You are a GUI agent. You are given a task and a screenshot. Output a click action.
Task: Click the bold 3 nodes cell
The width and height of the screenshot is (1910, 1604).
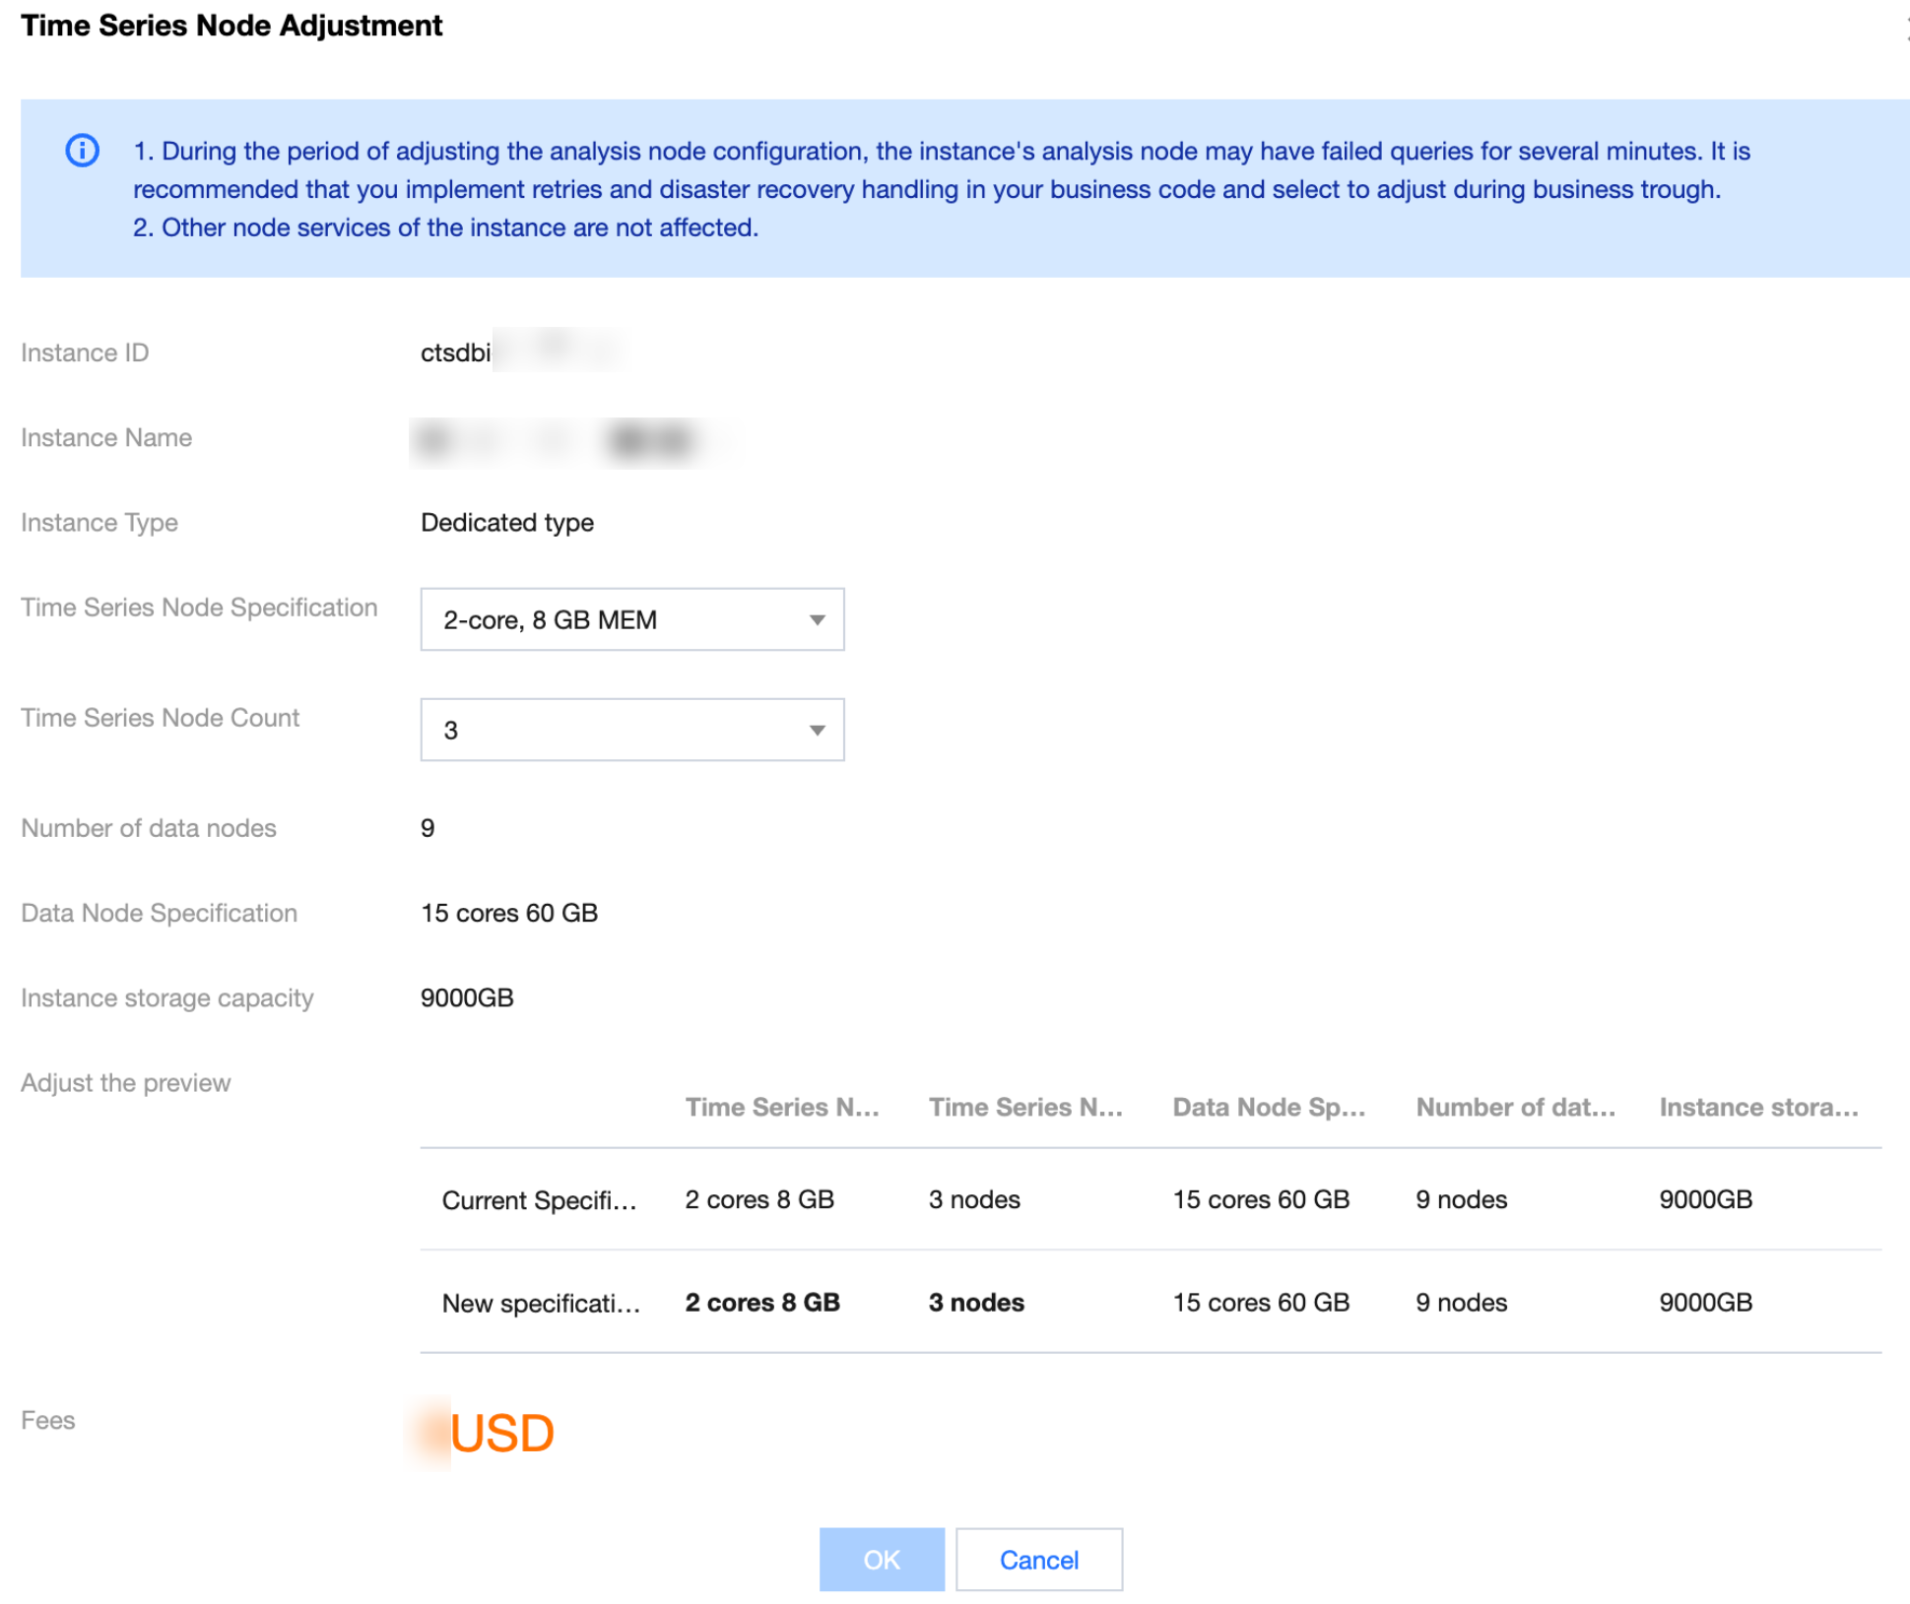(x=975, y=1302)
